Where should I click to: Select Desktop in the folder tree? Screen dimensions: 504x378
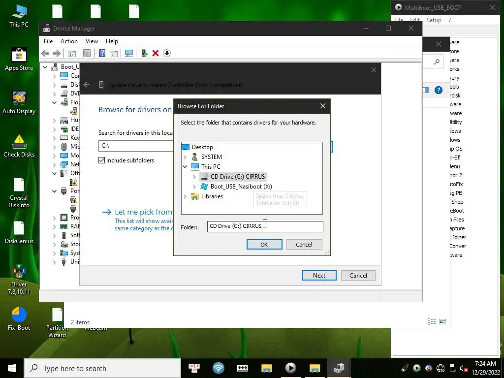pyautogui.click(x=202, y=147)
